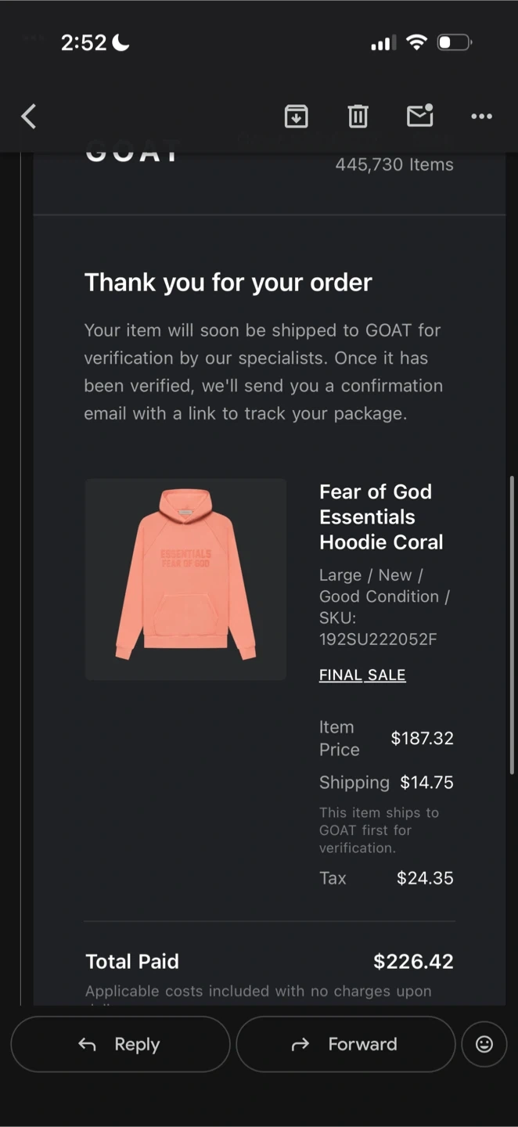Screen dimensions: 518x1127
Task: Tap the Wi-Fi status icon
Action: pos(416,42)
